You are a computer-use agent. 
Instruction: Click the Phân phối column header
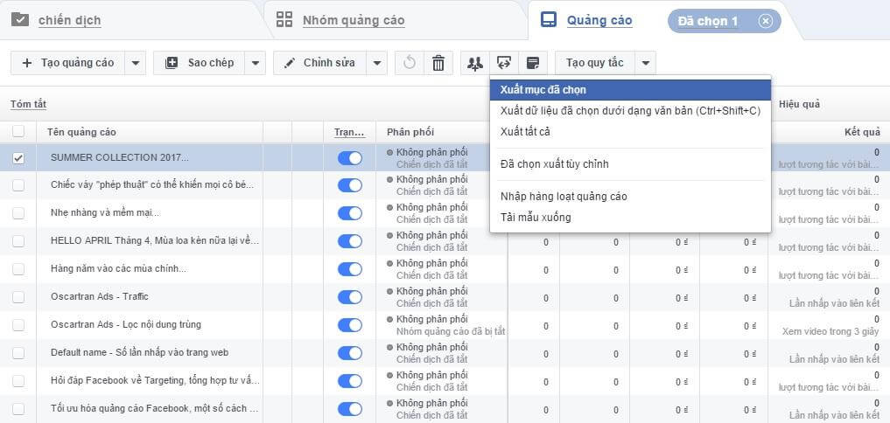(x=410, y=132)
